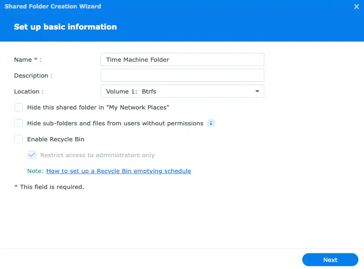
Task: Close the Shared Folder Creation Wizard
Action: tap(357, 7)
